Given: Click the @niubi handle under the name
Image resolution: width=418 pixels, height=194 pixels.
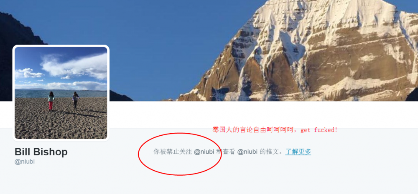Looking at the screenshot, I should click(x=25, y=162).
